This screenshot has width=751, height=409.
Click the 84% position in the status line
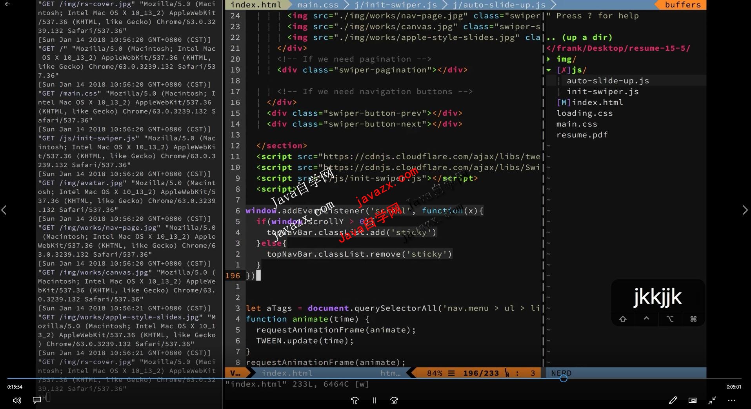coord(434,373)
